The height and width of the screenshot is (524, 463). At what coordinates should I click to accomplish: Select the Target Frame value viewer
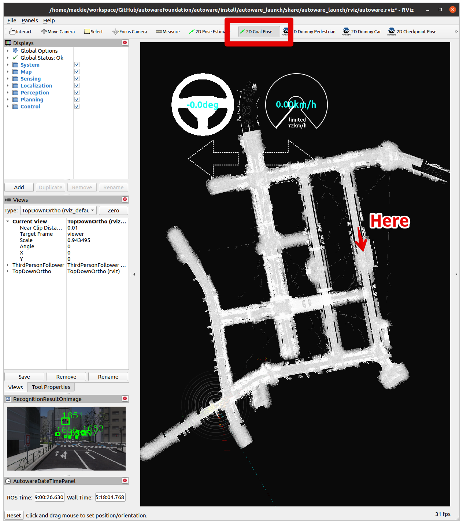pos(75,234)
